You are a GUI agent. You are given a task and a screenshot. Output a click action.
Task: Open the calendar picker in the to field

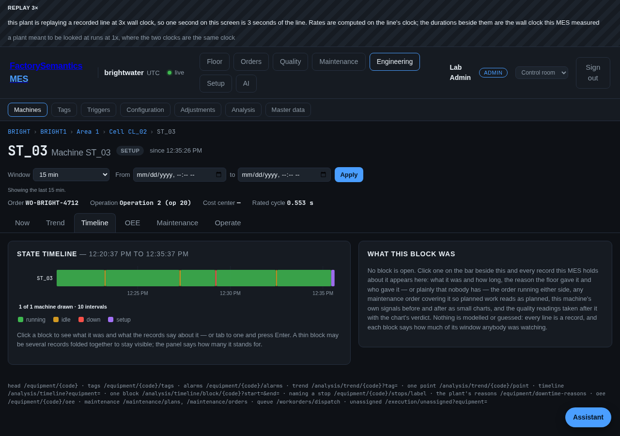click(323, 174)
